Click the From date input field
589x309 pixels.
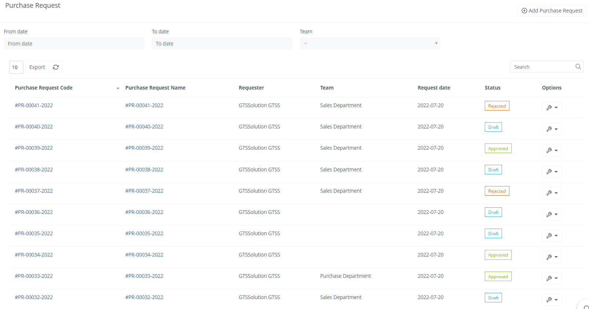click(74, 44)
